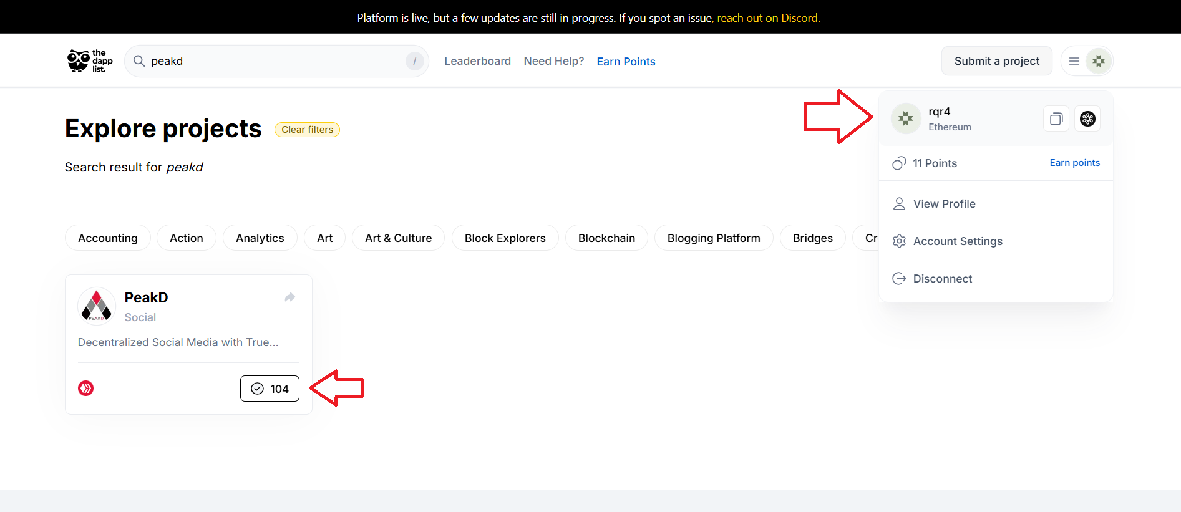Click the Social label on PeakD card
Screen dimensions: 1181x512
click(140, 317)
